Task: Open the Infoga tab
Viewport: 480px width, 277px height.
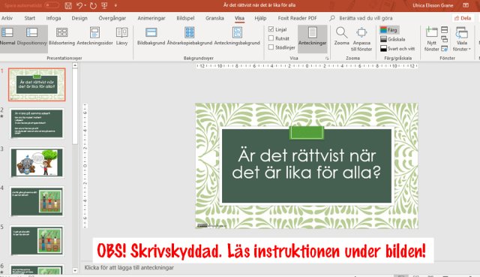Action: pyautogui.click(x=53, y=18)
